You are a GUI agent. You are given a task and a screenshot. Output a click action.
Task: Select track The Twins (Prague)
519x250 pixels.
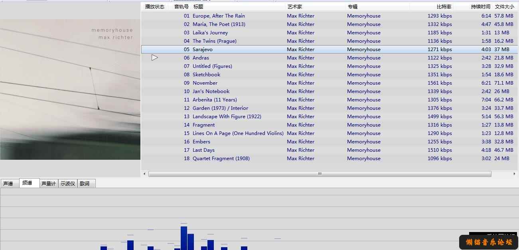click(215, 41)
